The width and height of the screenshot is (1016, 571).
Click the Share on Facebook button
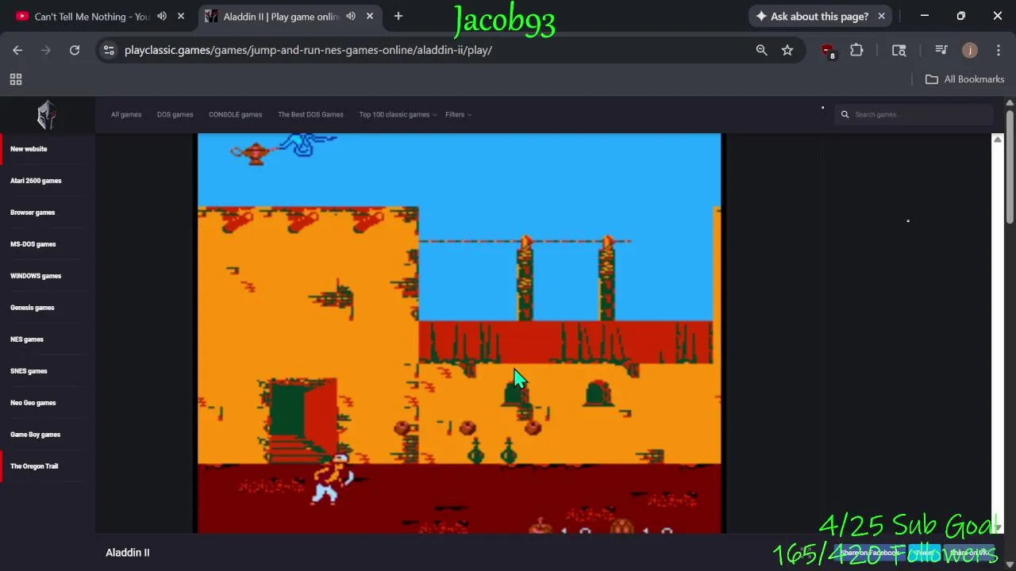click(x=870, y=553)
